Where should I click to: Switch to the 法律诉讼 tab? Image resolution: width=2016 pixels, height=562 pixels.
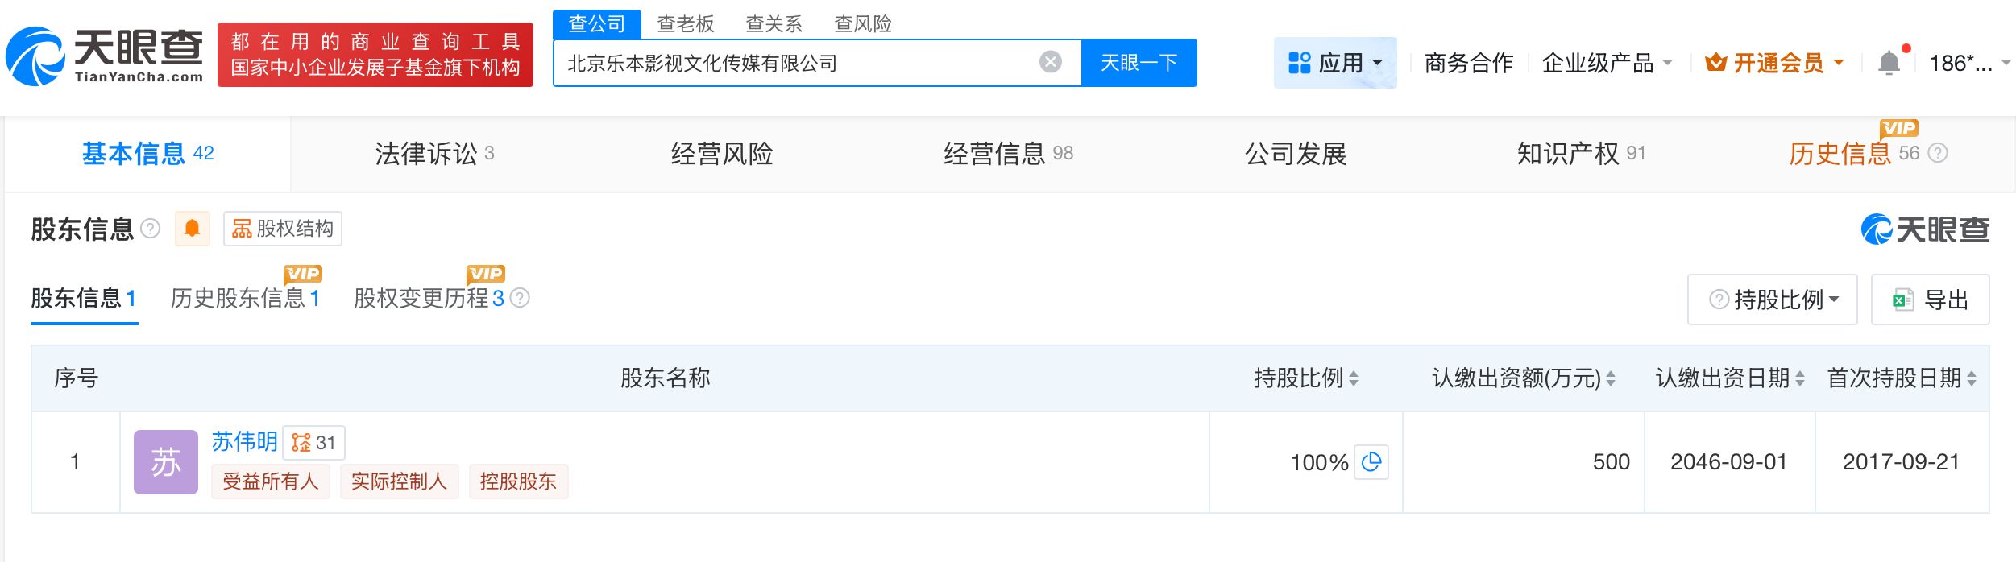433,154
